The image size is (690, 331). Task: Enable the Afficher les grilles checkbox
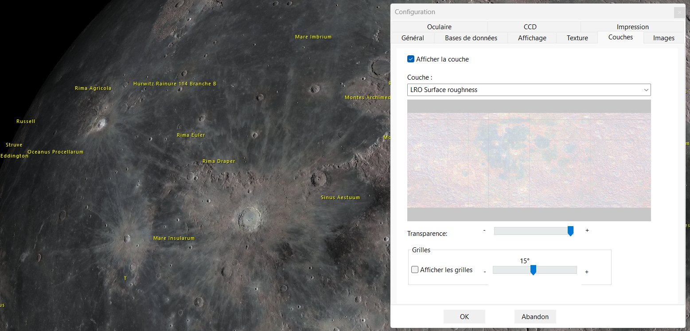pos(415,269)
